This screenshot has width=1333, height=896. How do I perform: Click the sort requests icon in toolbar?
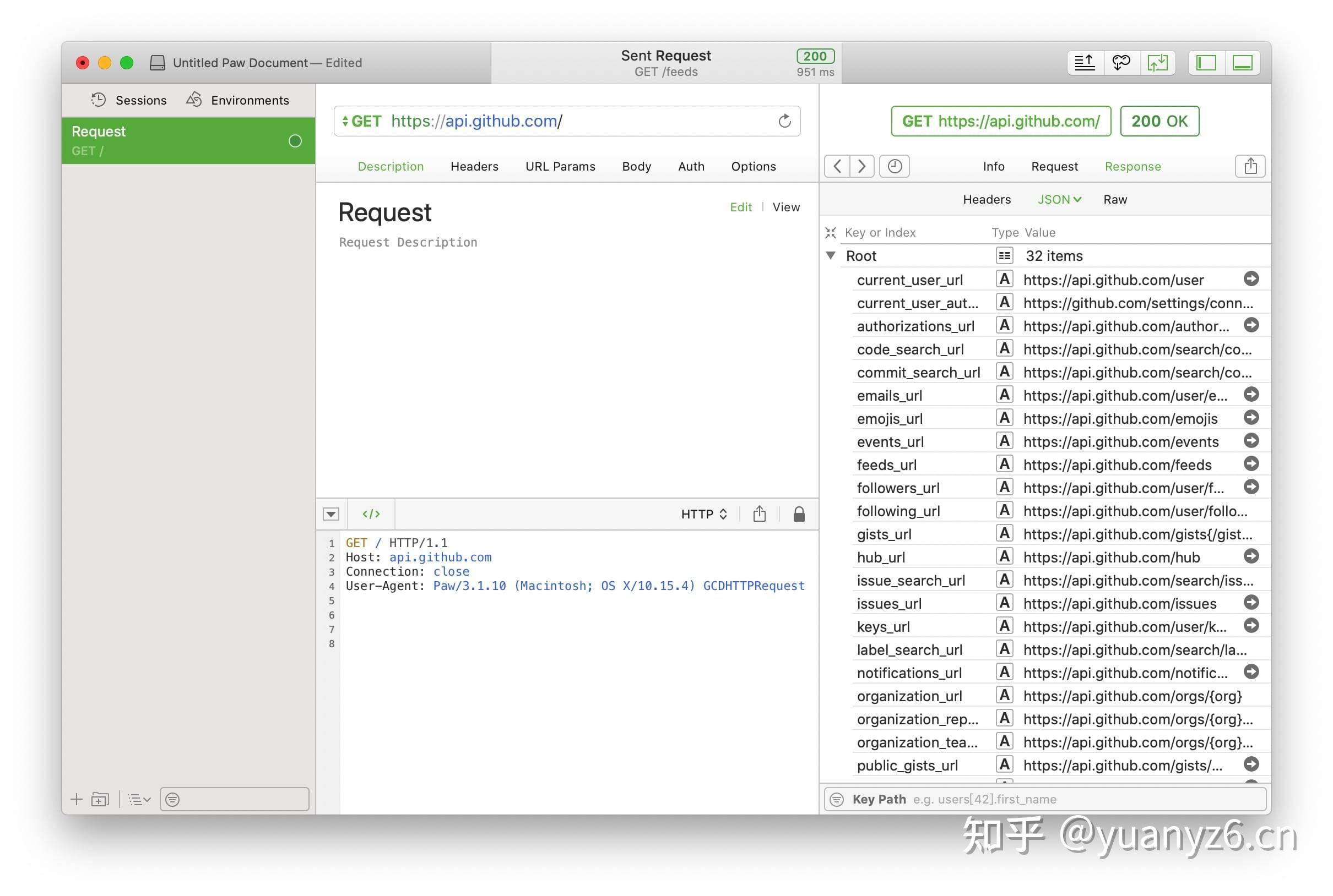tap(1084, 62)
